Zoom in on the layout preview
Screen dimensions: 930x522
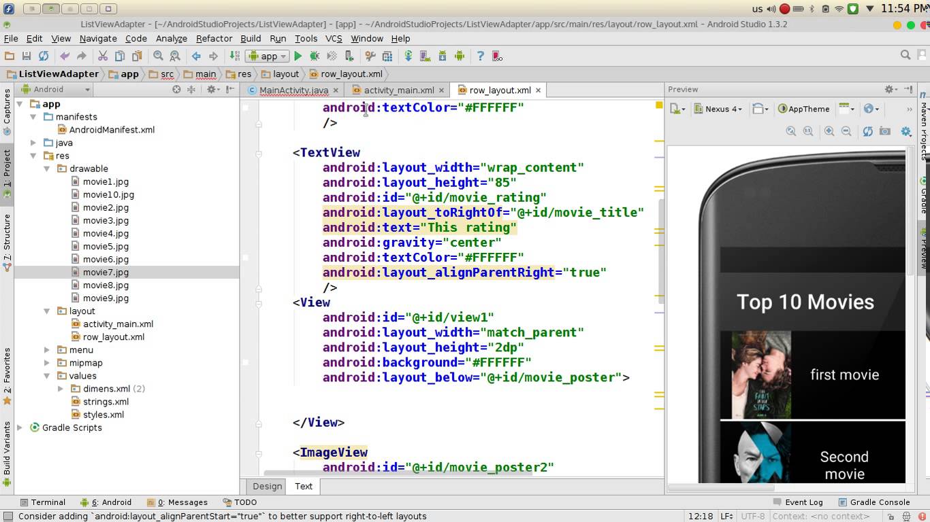(x=829, y=131)
